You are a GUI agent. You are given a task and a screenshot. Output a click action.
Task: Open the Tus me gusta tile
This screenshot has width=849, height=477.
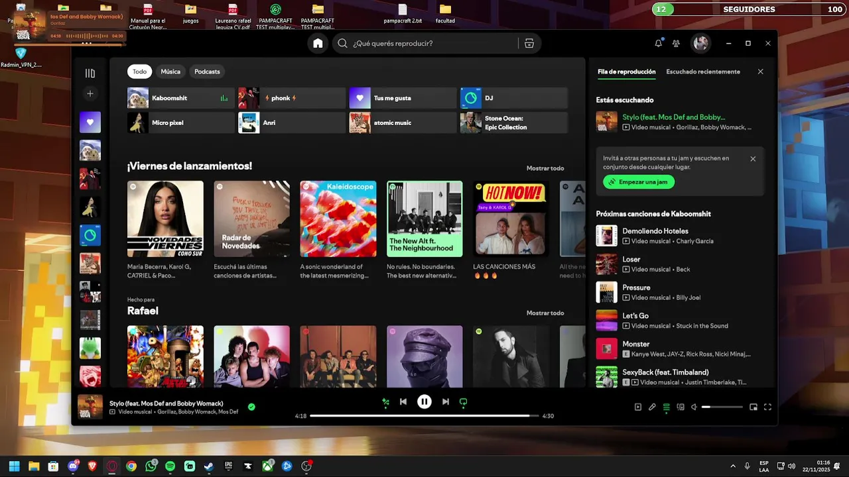403,98
